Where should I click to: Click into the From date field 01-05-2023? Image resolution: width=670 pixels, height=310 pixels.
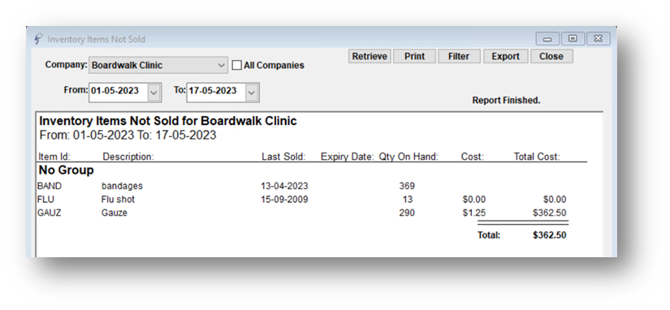coord(119,93)
